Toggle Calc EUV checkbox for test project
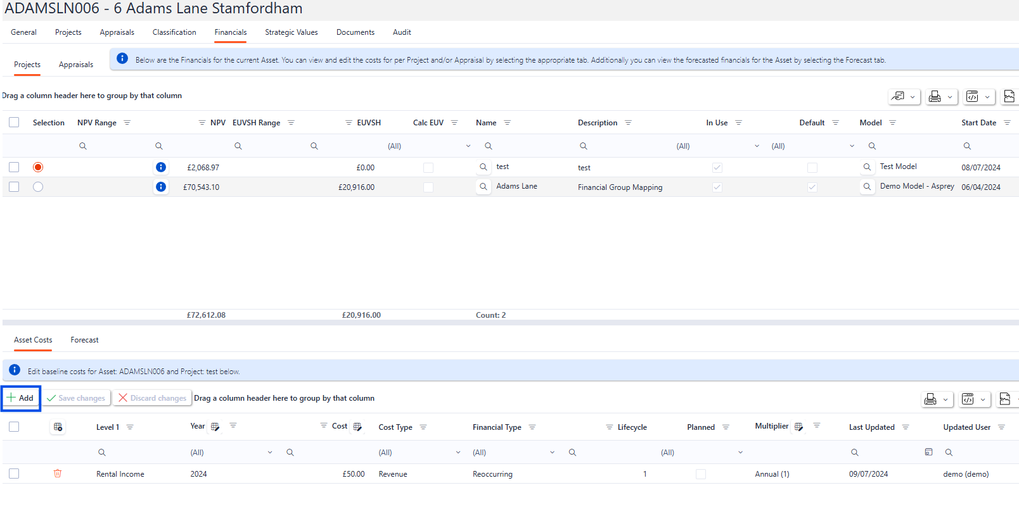 pyautogui.click(x=428, y=168)
